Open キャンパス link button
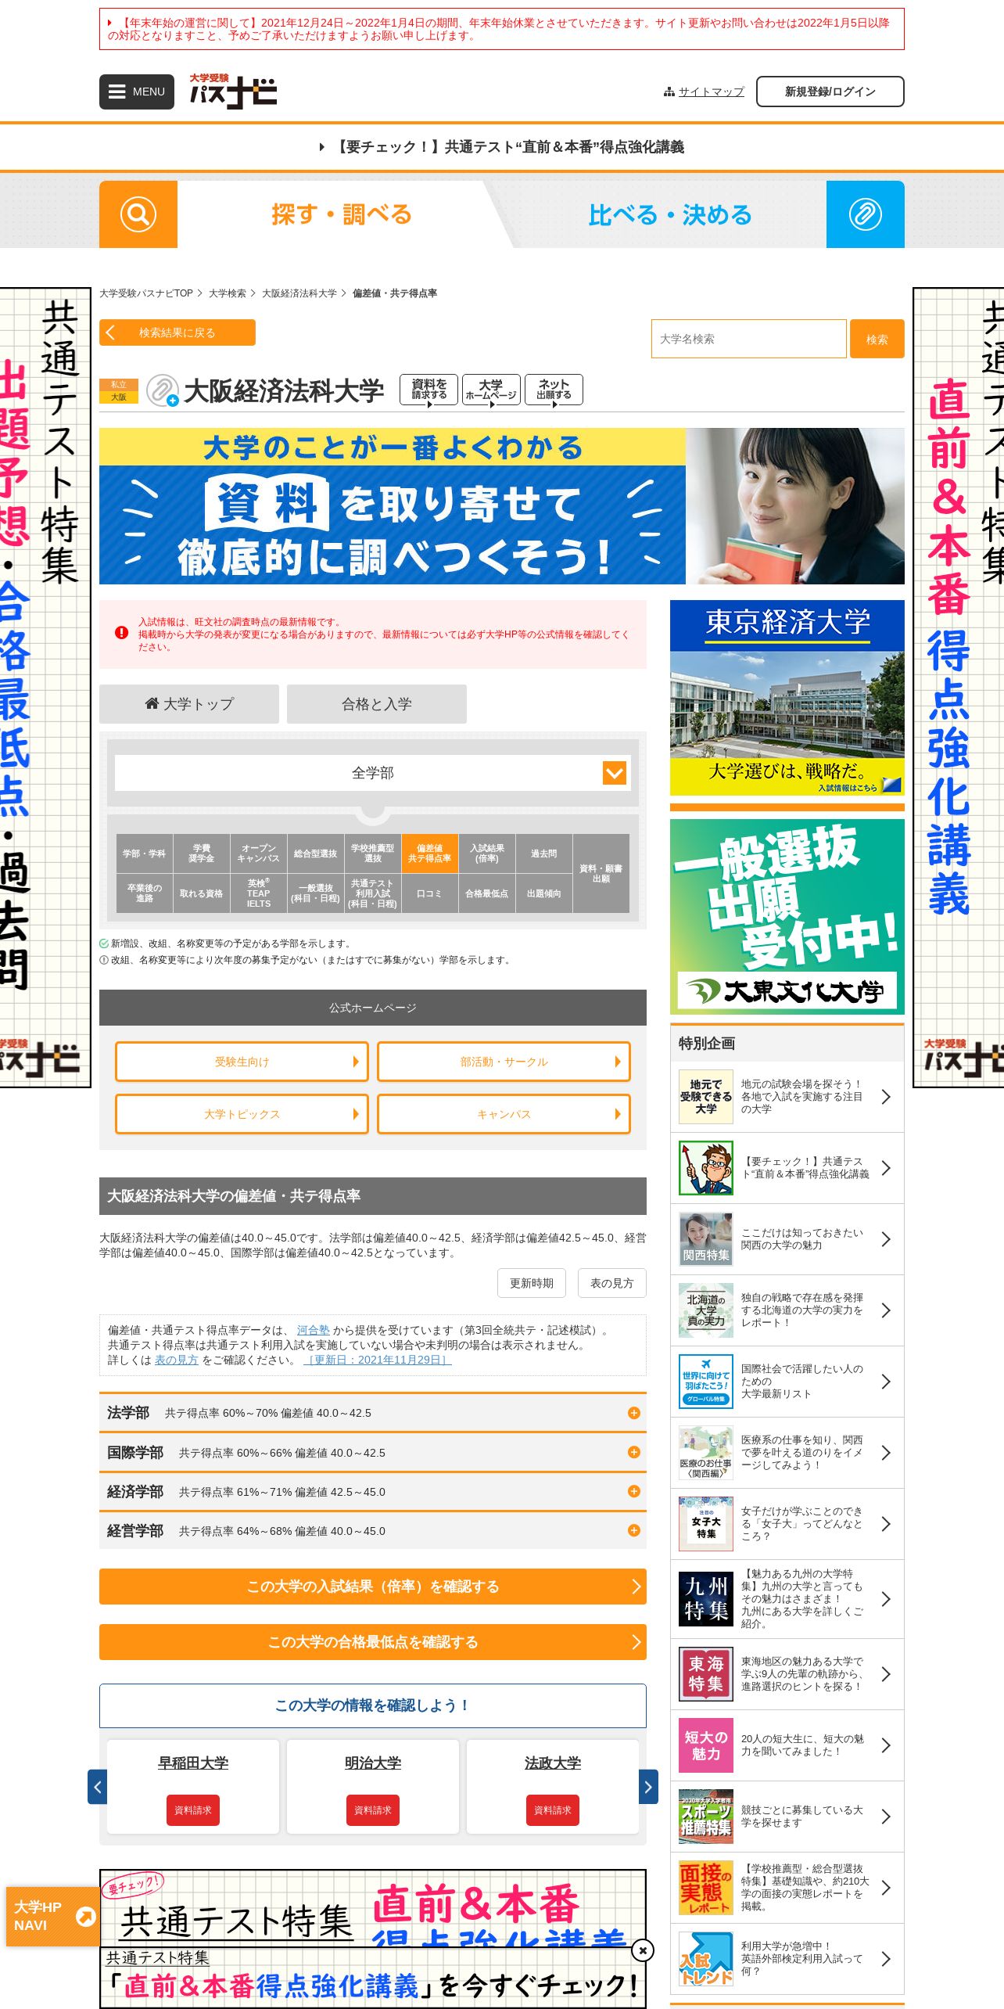This screenshot has width=1004, height=2009. [504, 1114]
